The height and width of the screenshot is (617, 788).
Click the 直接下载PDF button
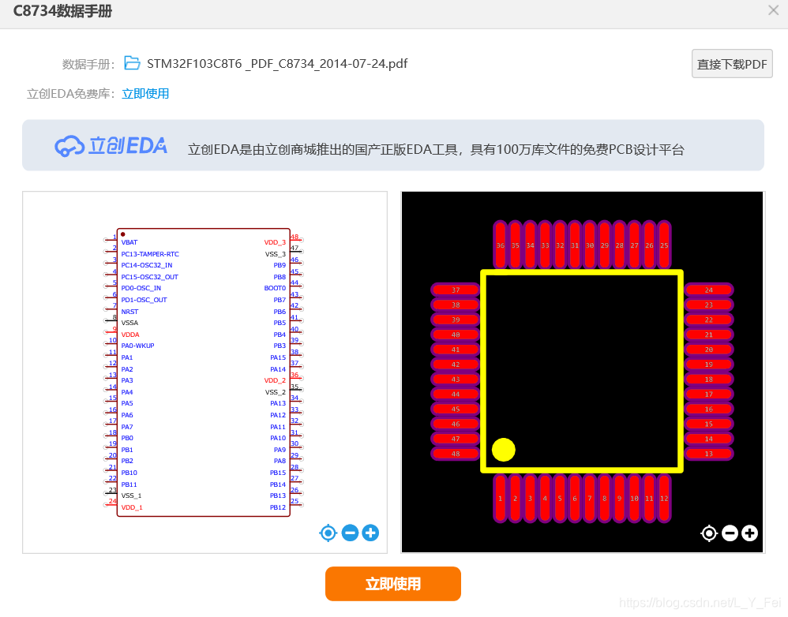(731, 63)
